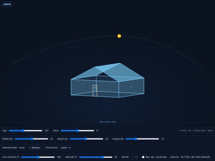The width and height of the screenshot is (215, 161).
Task: Click the 35 ft × 32 ft × 10 ft label
Action: [x=107, y=122]
